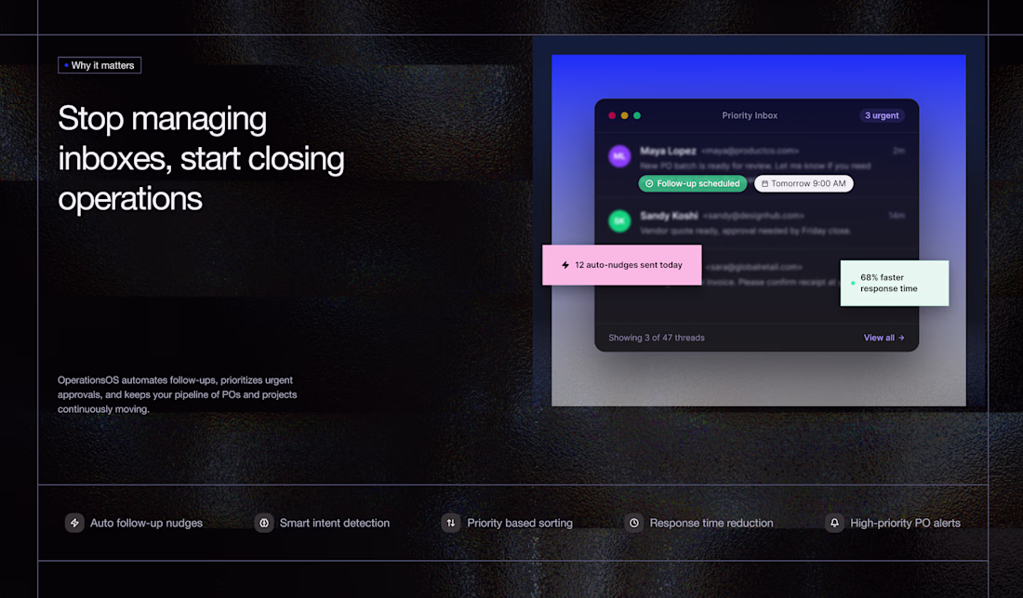Click the 3 urgent badge
Viewport: 1023px width, 598px height.
click(882, 115)
